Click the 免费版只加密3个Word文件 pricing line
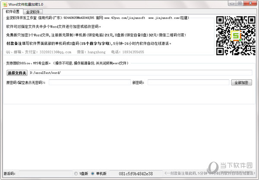The height and width of the screenshot is (180, 259). (96, 35)
